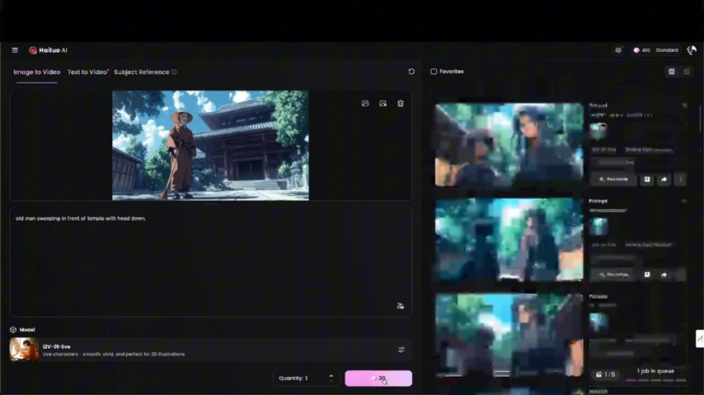Click the reset/refresh icon above the image panel
This screenshot has width=704, height=395.
(411, 72)
